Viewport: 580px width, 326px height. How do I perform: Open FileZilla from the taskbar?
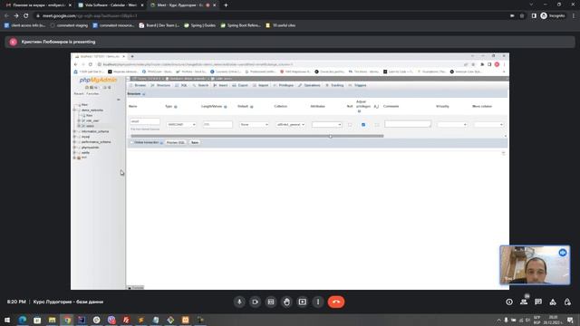coord(126,320)
